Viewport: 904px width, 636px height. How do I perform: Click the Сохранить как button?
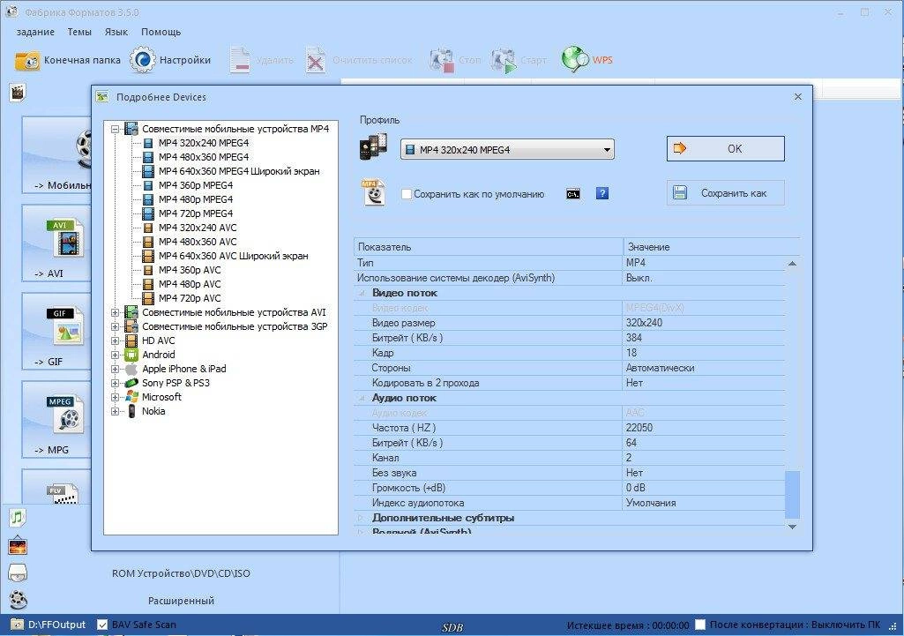(725, 193)
